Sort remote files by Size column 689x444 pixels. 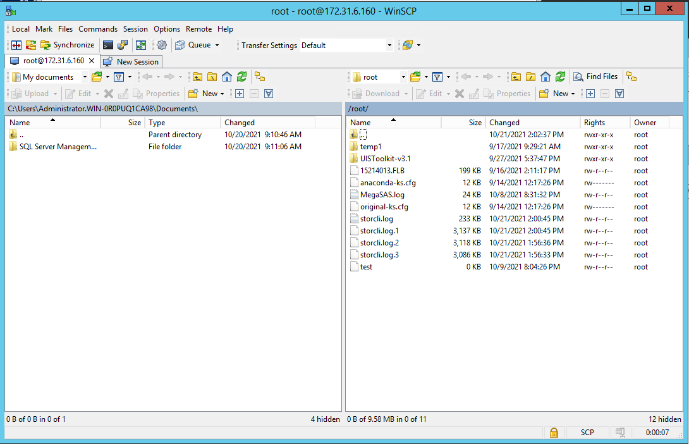(x=463, y=123)
